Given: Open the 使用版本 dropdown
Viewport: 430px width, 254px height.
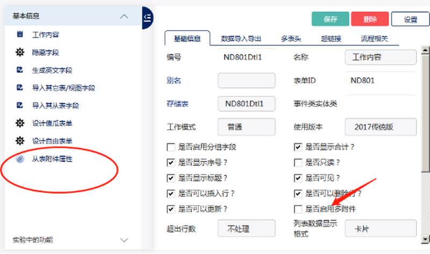Looking at the screenshot, I should coord(381,127).
